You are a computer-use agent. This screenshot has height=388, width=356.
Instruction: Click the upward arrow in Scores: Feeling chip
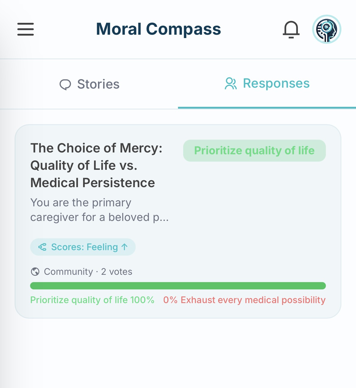(124, 247)
